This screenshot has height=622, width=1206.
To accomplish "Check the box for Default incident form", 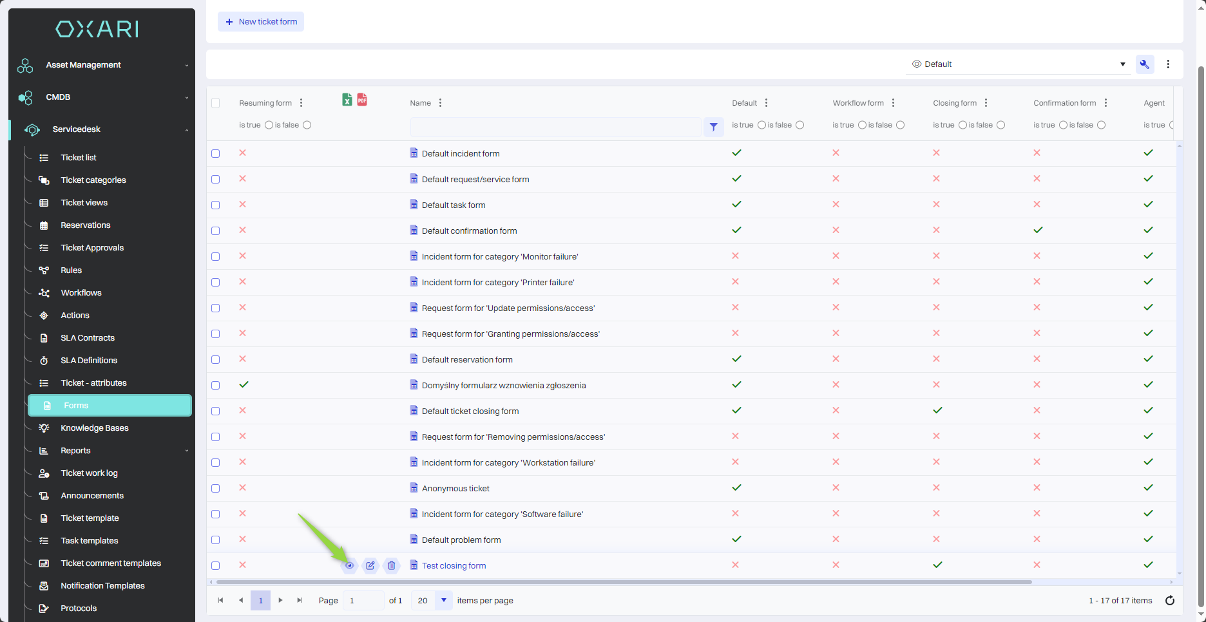I will [x=216, y=154].
